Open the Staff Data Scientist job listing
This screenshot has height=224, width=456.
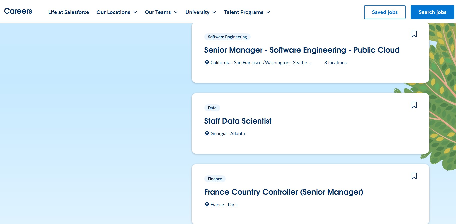pos(238,121)
